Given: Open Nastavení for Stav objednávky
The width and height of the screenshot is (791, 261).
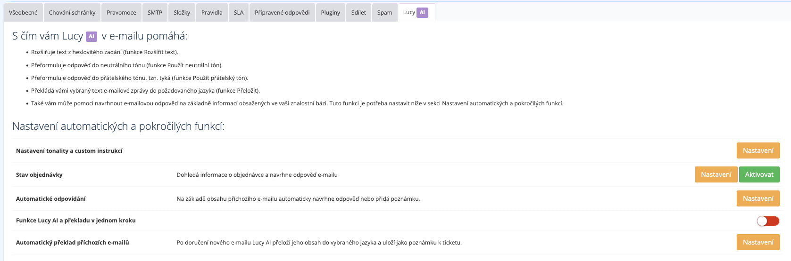Looking at the screenshot, I should tap(716, 174).
